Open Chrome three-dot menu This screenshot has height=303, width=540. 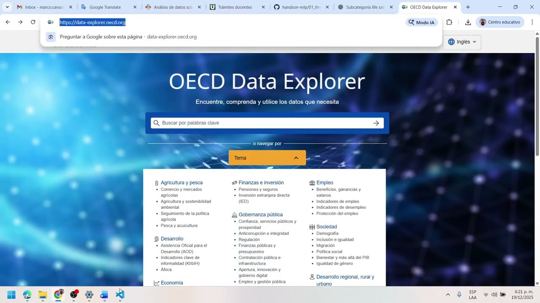532,22
